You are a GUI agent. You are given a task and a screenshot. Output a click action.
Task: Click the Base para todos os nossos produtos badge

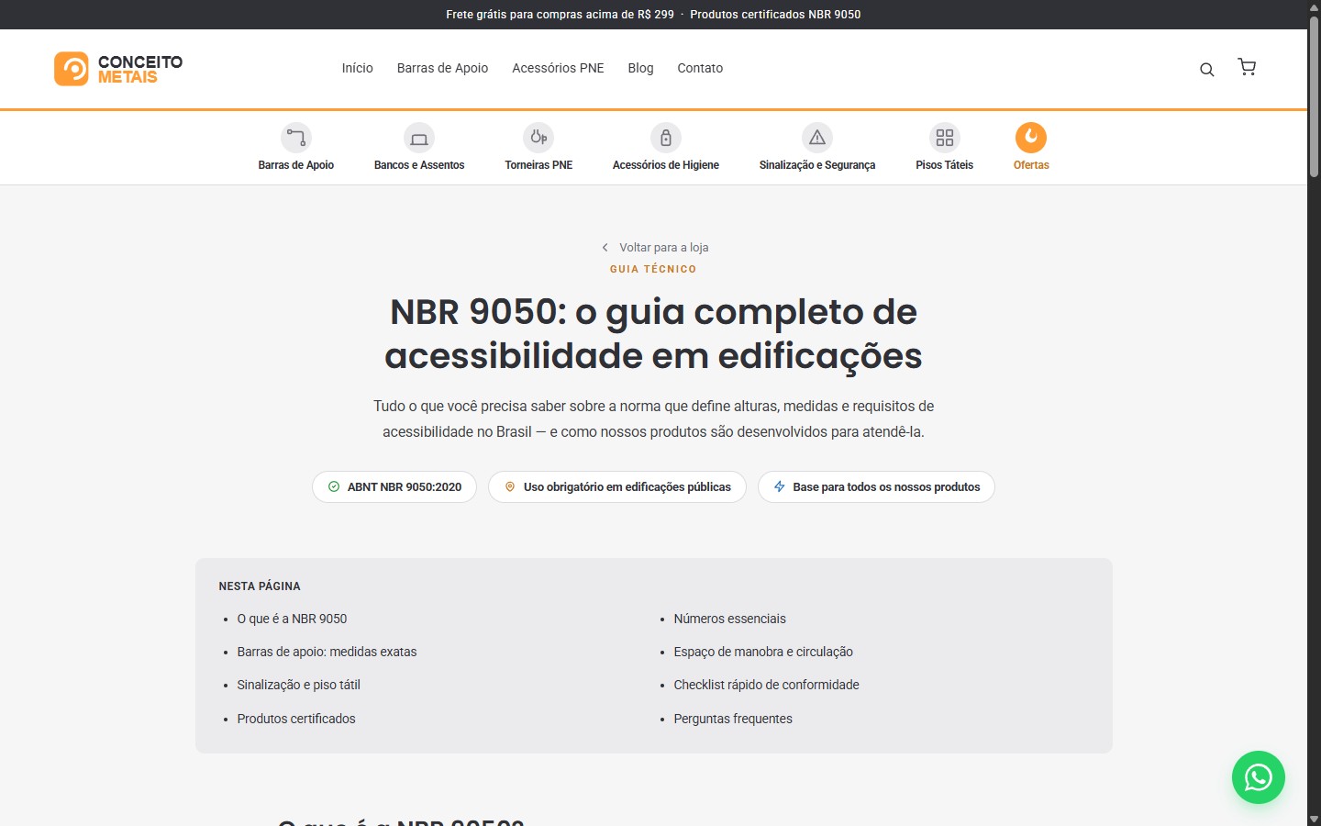pyautogui.click(x=876, y=487)
